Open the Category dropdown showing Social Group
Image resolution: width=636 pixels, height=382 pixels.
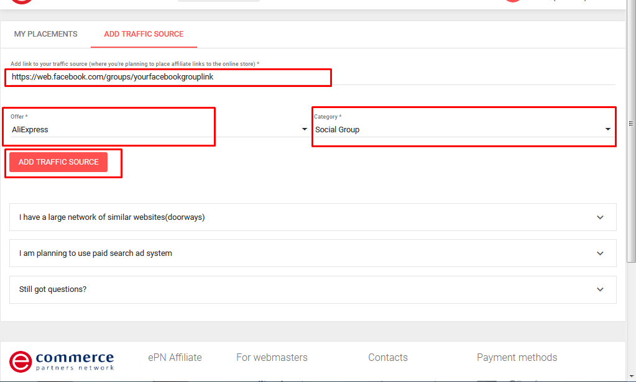[x=463, y=130]
